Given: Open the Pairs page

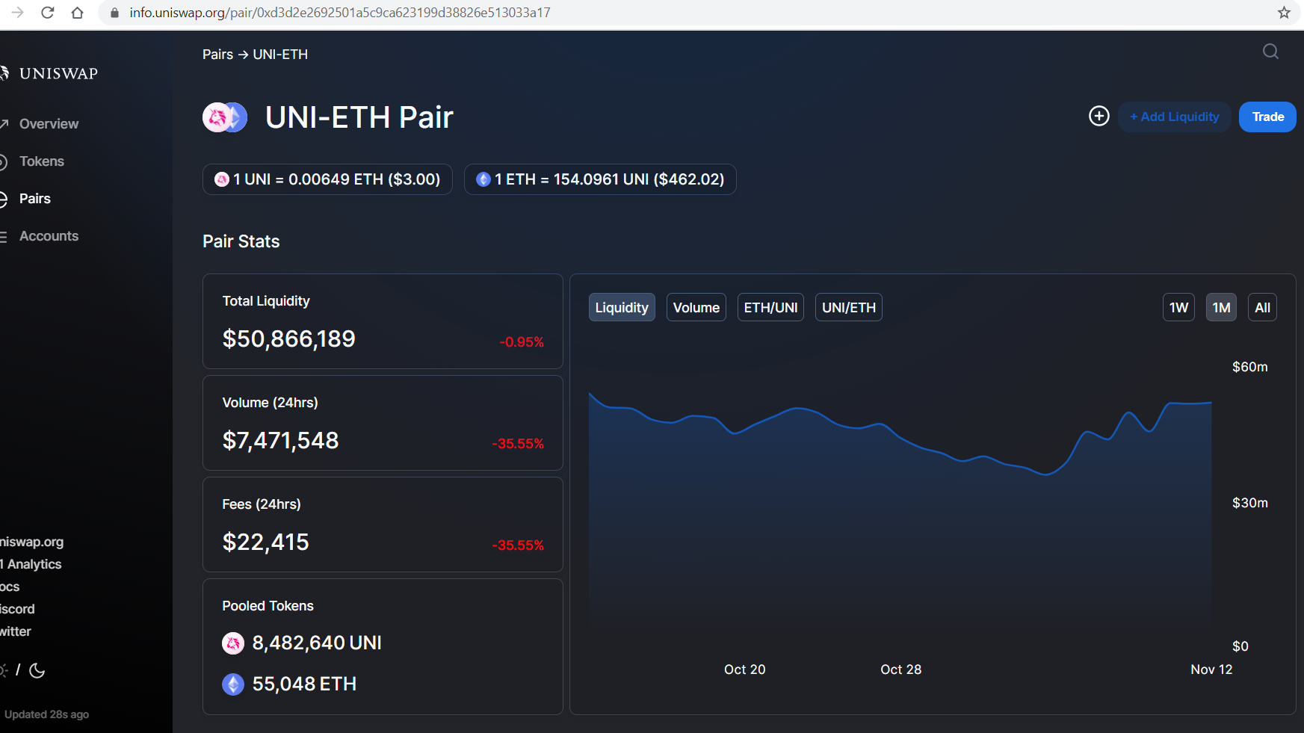Looking at the screenshot, I should [x=35, y=199].
